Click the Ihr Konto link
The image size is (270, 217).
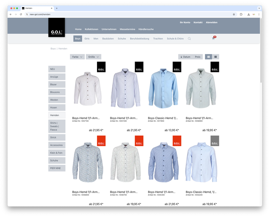pyautogui.click(x=185, y=22)
